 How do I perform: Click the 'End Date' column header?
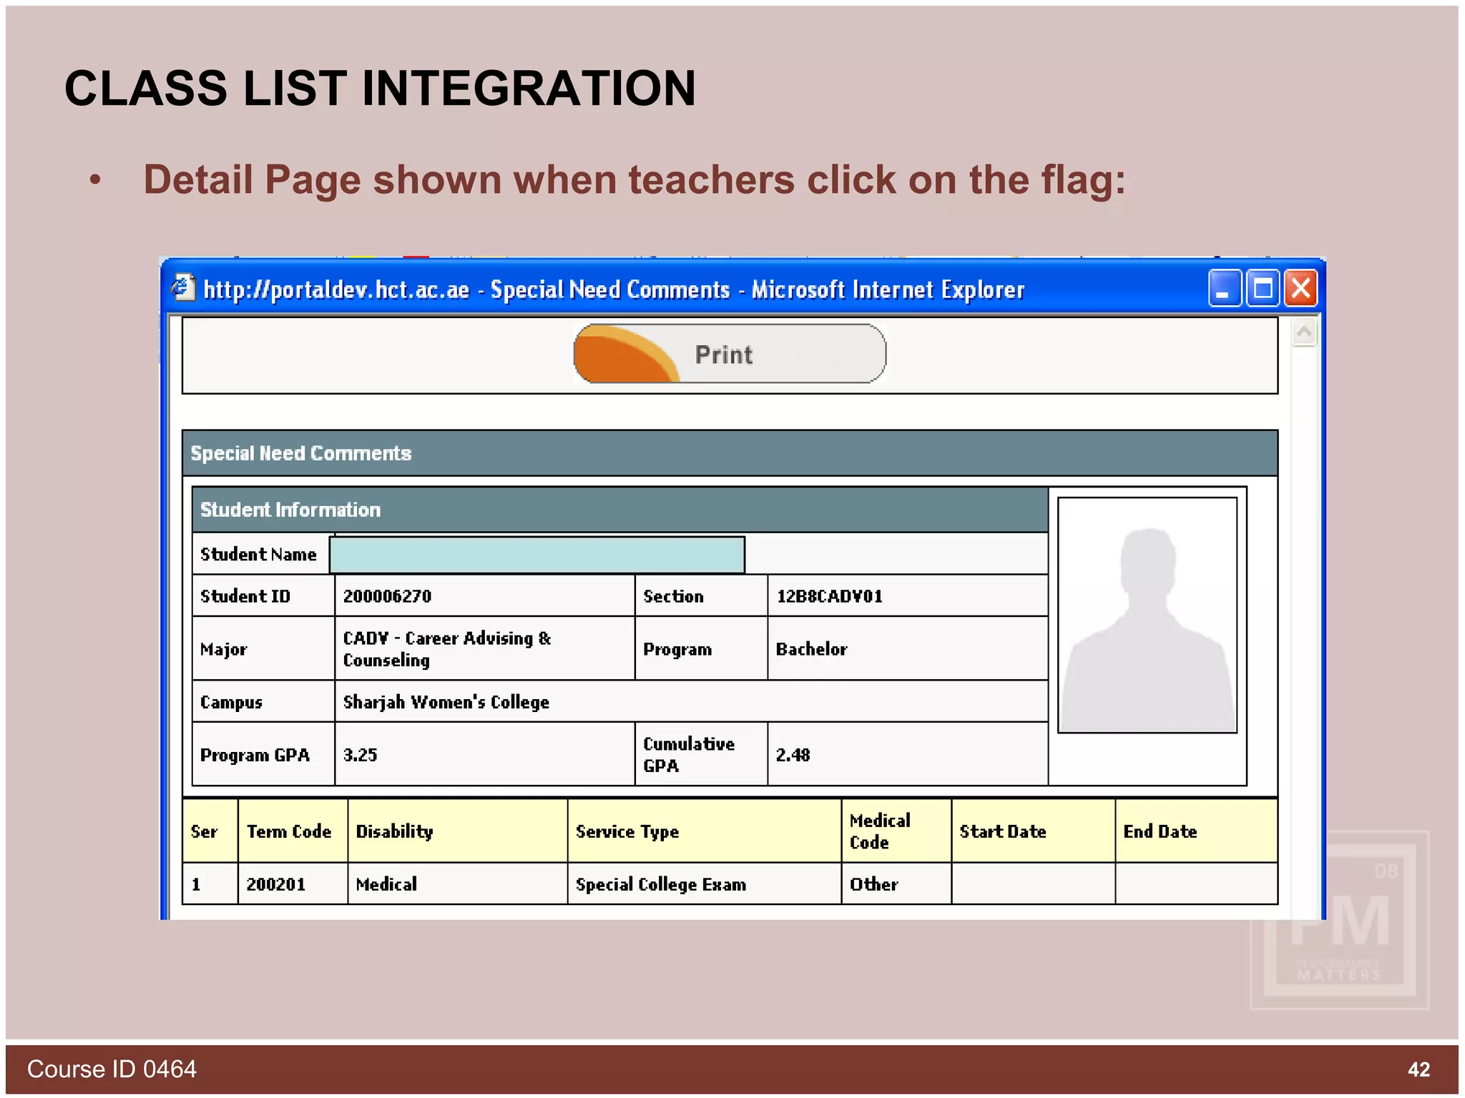[1196, 831]
